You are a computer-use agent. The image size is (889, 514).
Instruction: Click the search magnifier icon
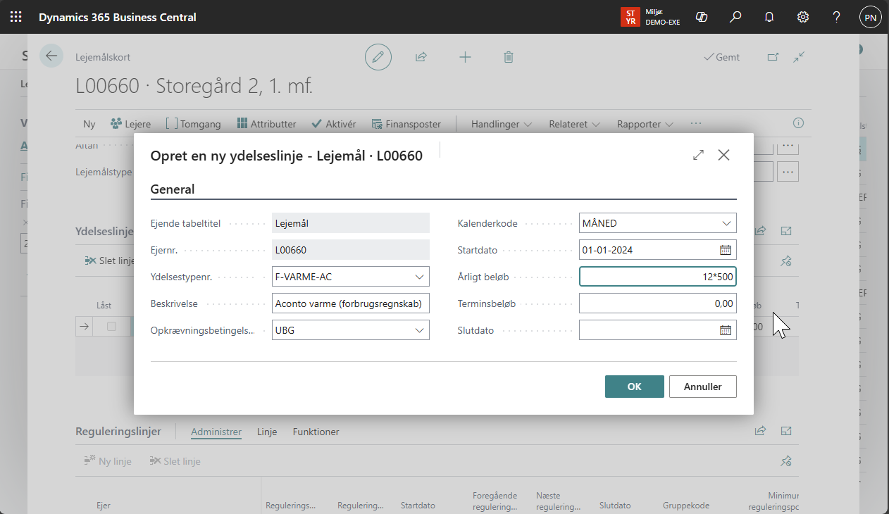[735, 17]
